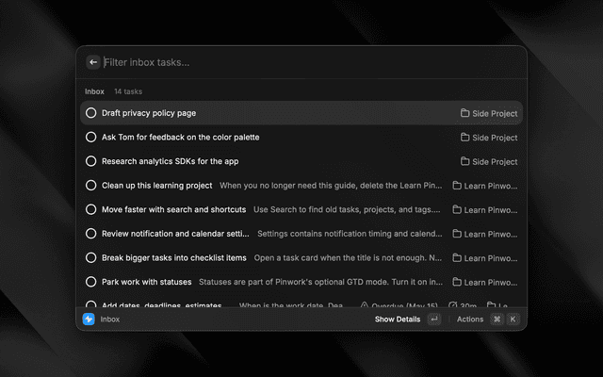
Task: Click Side Project folder icon on Ask Tom row
Action: click(x=464, y=137)
